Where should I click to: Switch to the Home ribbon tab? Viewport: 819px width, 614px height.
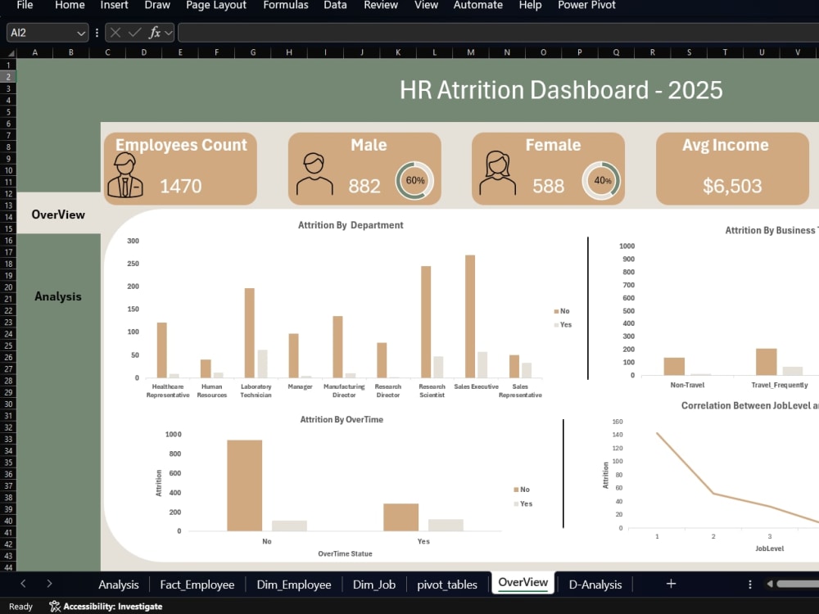click(70, 5)
